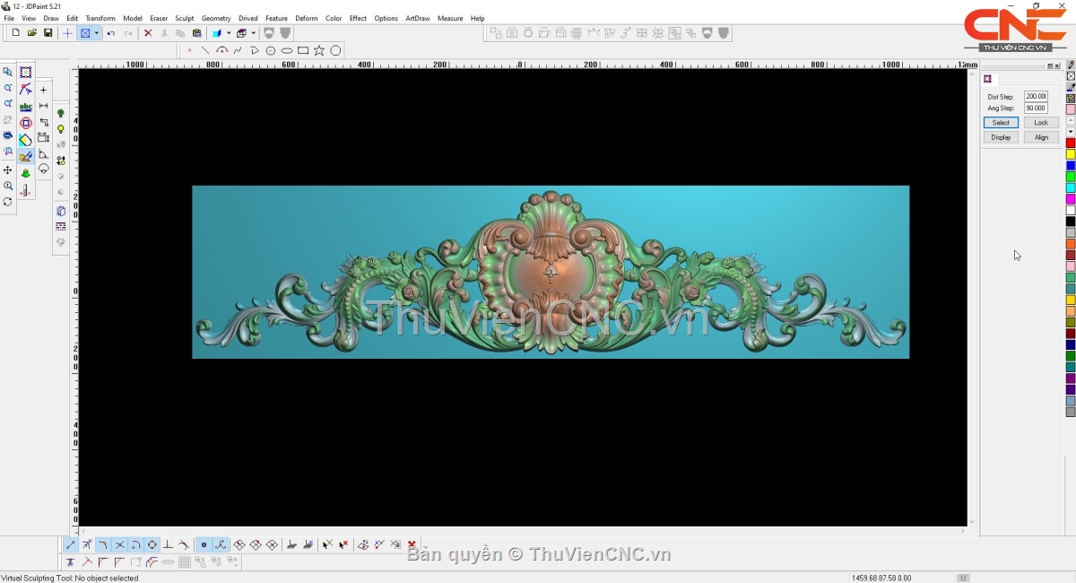The height and width of the screenshot is (583, 1076).
Task: Open the Measure menu
Action: (x=450, y=18)
